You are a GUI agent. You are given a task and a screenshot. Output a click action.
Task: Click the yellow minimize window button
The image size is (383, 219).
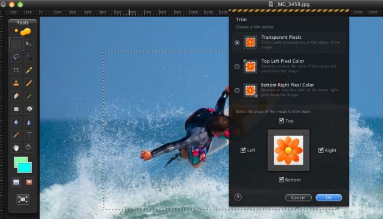(11, 4)
